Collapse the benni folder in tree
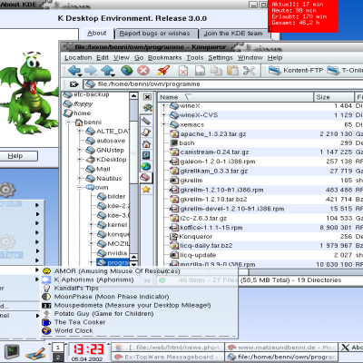 click(69, 123)
